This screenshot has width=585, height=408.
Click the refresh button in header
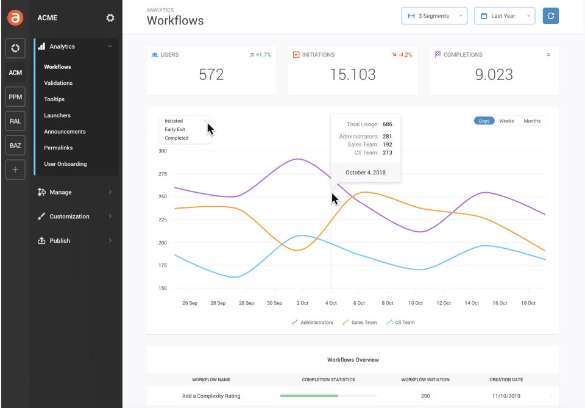[x=551, y=16]
